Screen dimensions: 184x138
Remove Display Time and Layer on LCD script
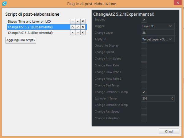pos(83,21)
